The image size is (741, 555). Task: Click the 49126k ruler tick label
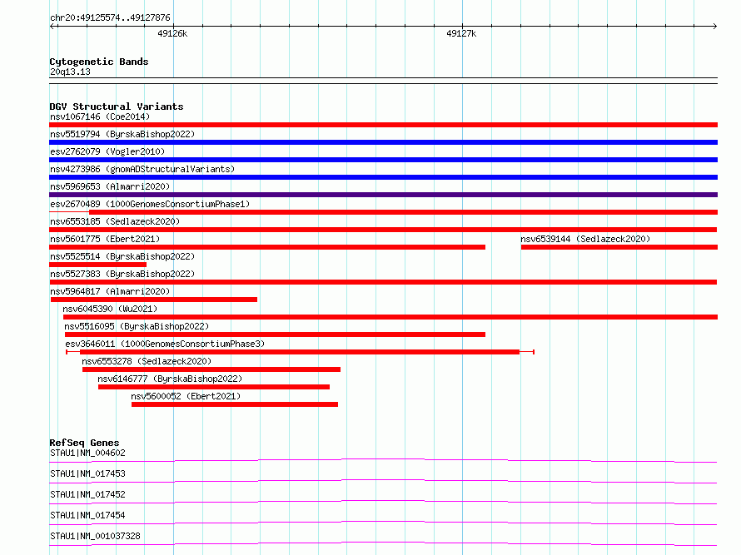(x=172, y=33)
